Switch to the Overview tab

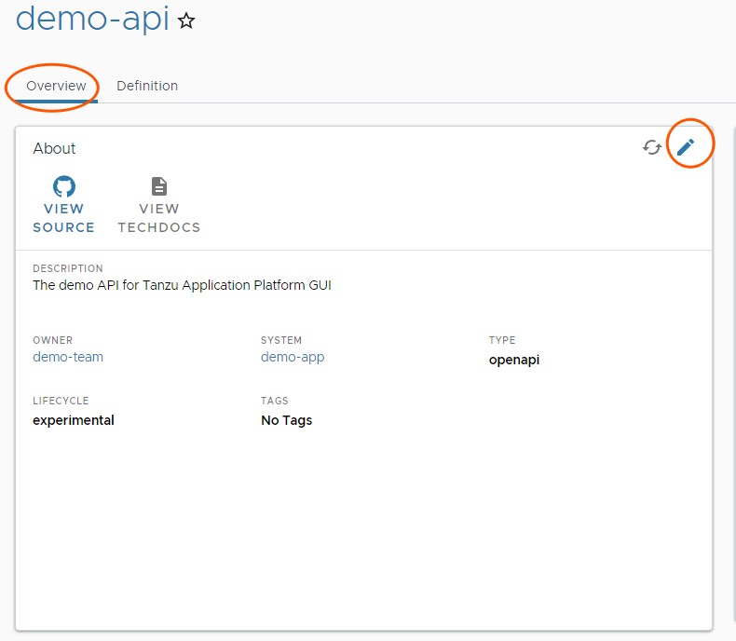(56, 86)
